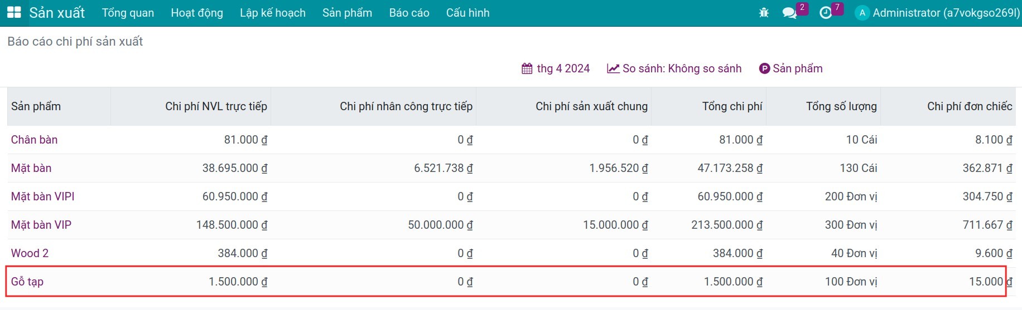Open the activities clock icon

[826, 13]
